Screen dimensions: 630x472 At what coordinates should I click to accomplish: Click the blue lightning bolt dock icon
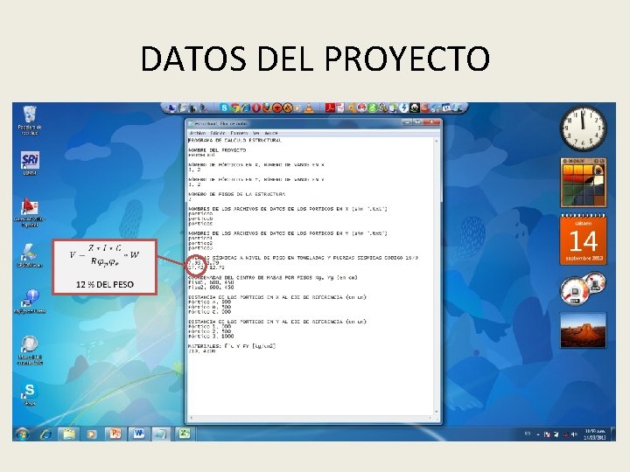click(x=403, y=108)
